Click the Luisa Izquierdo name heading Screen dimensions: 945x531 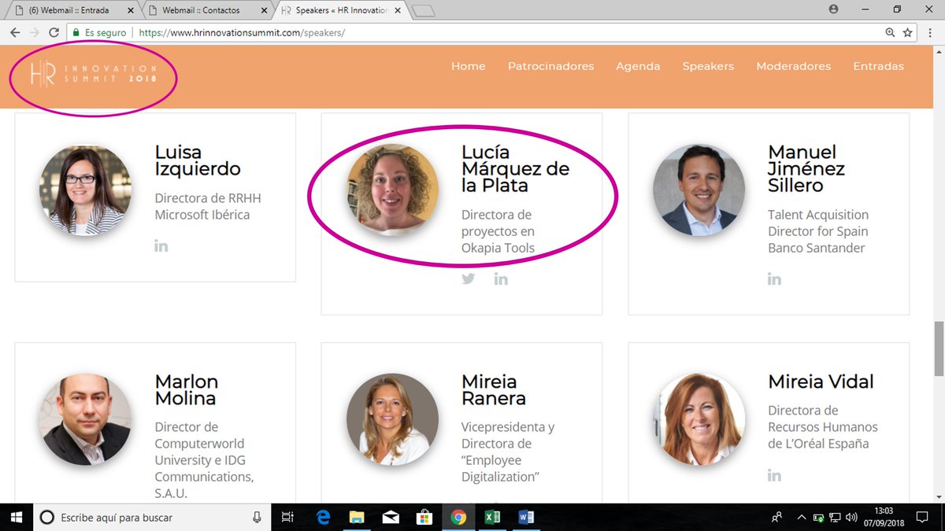click(x=198, y=160)
